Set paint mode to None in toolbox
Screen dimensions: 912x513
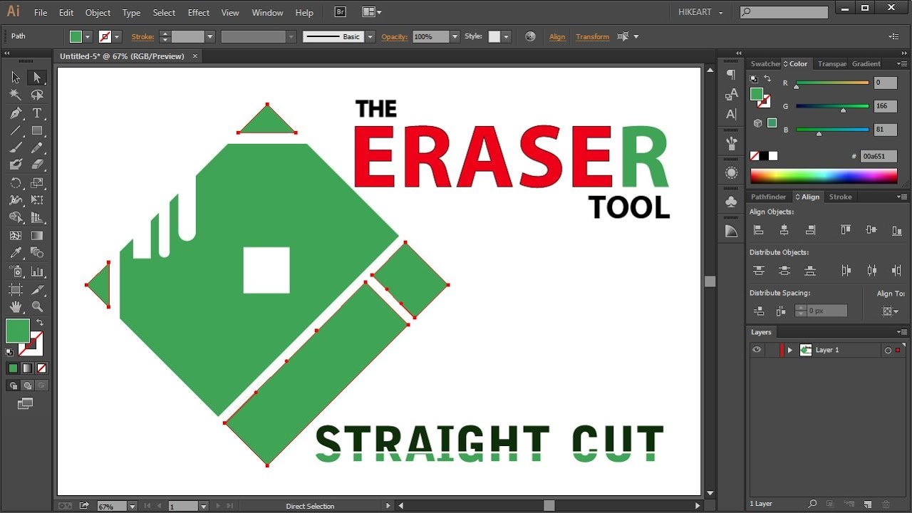pos(41,368)
